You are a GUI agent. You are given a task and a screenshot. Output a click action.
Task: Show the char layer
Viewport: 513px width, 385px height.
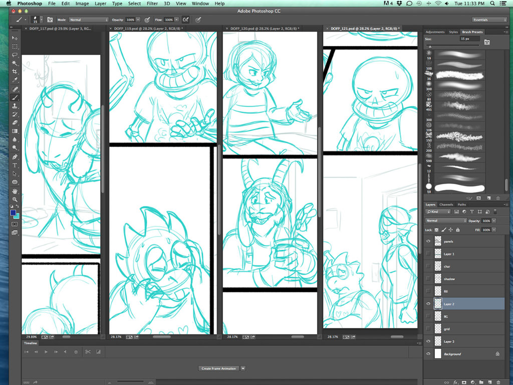tap(428, 266)
